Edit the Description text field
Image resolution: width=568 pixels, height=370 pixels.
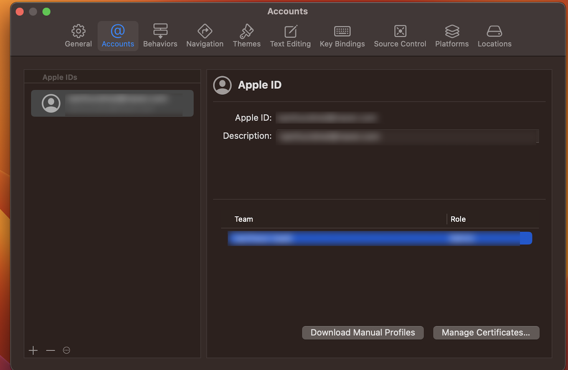[407, 136]
